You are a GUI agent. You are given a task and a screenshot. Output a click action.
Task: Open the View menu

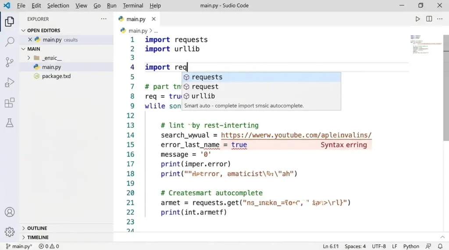tap(81, 5)
